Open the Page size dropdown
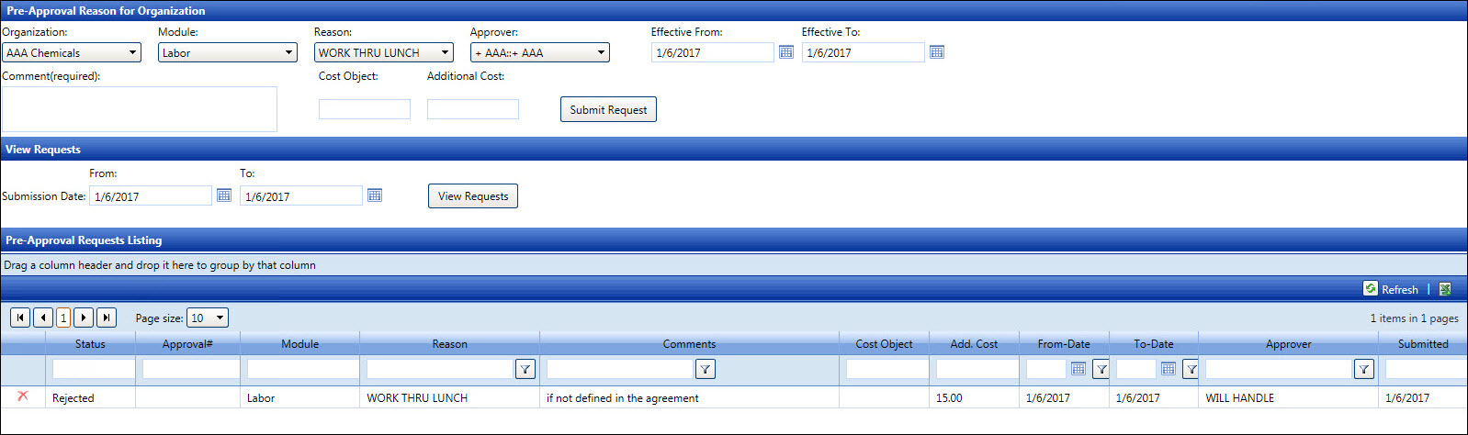The width and height of the screenshot is (1468, 435). 220,318
